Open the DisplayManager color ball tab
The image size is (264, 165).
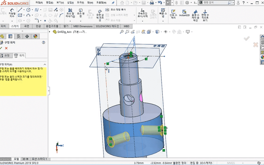35,36
